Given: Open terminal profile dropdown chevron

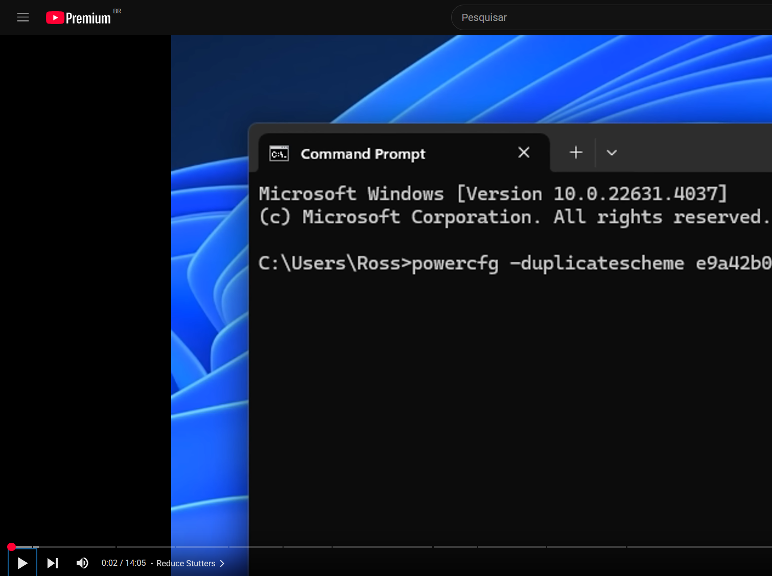Looking at the screenshot, I should [x=612, y=152].
